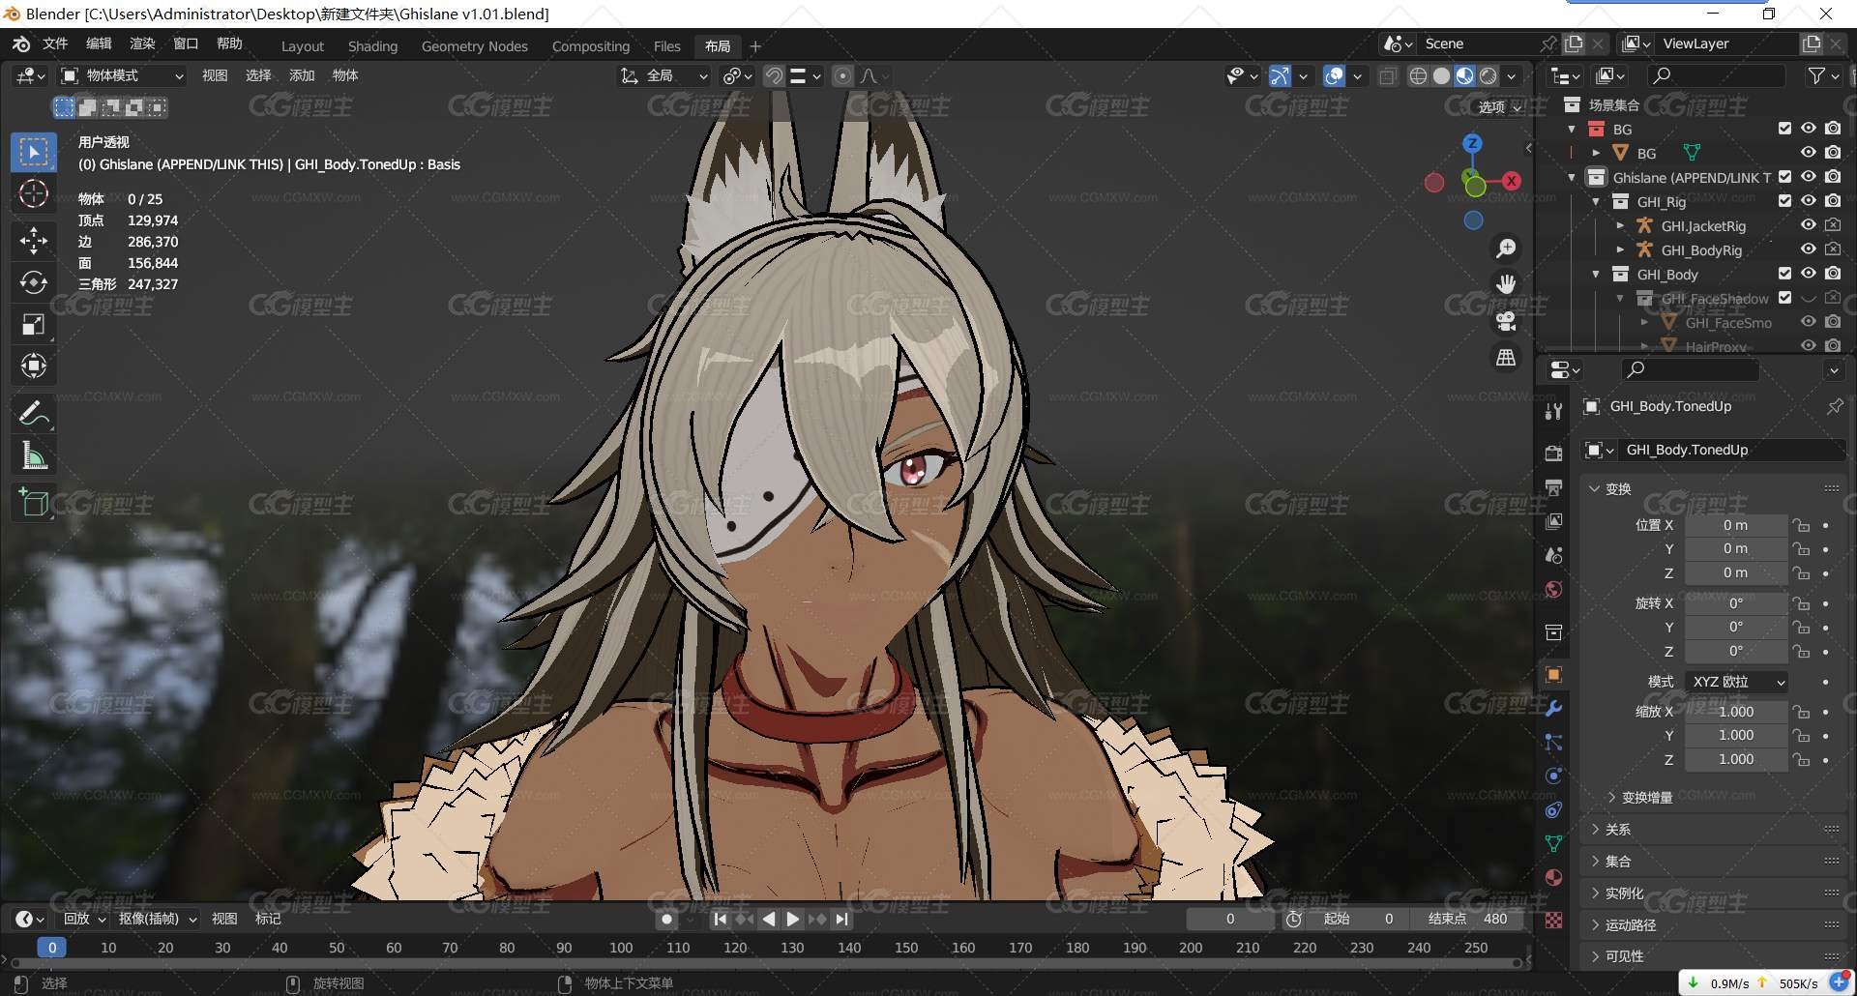The width and height of the screenshot is (1857, 996).
Task: Open 回放 playback popover
Action: tap(84, 920)
